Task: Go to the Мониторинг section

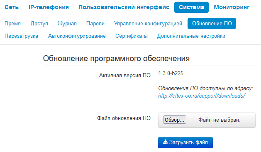Action: click(x=232, y=7)
